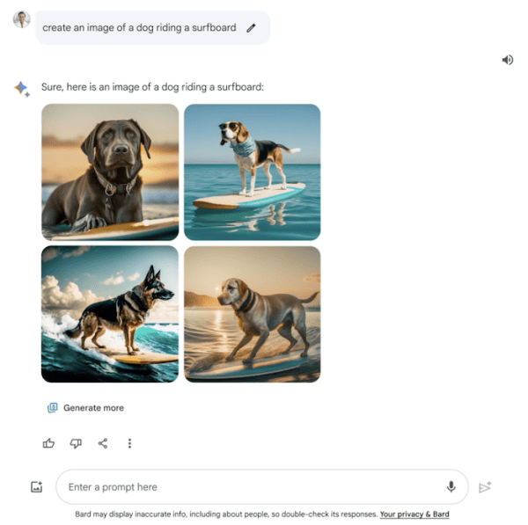The width and height of the screenshot is (528, 525).
Task: Click the Bard sparkle logo icon
Action: (22, 89)
